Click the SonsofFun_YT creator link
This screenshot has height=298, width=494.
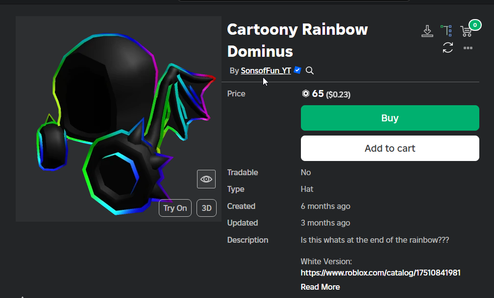(265, 70)
